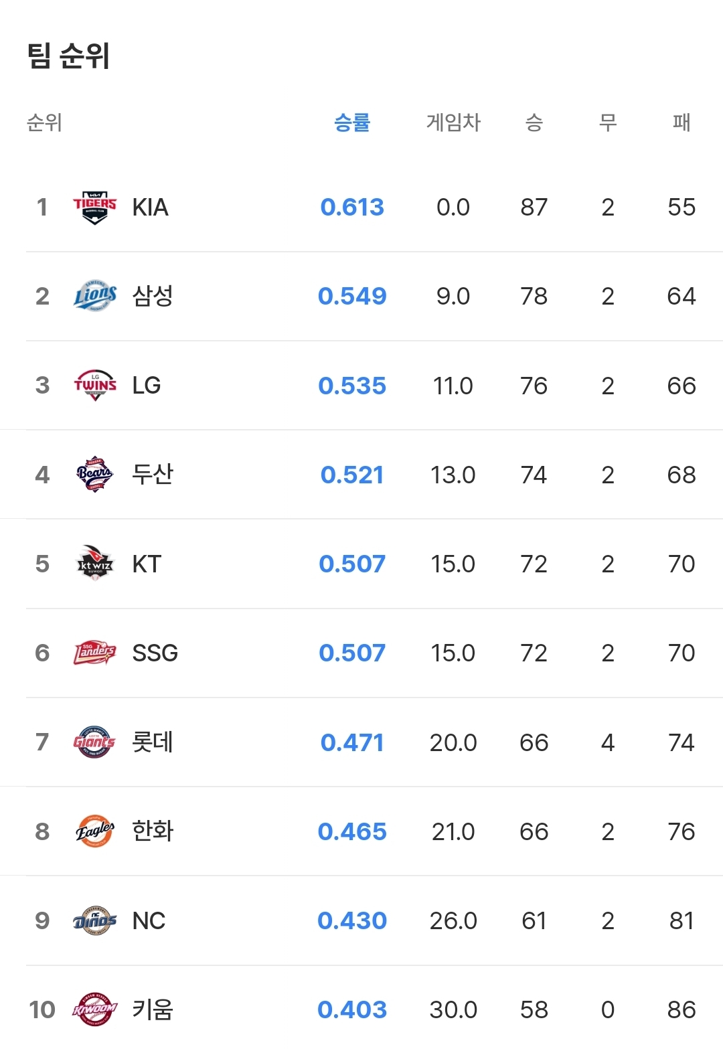Open the KIA team name link
The height and width of the screenshot is (1053, 723).
(150, 208)
